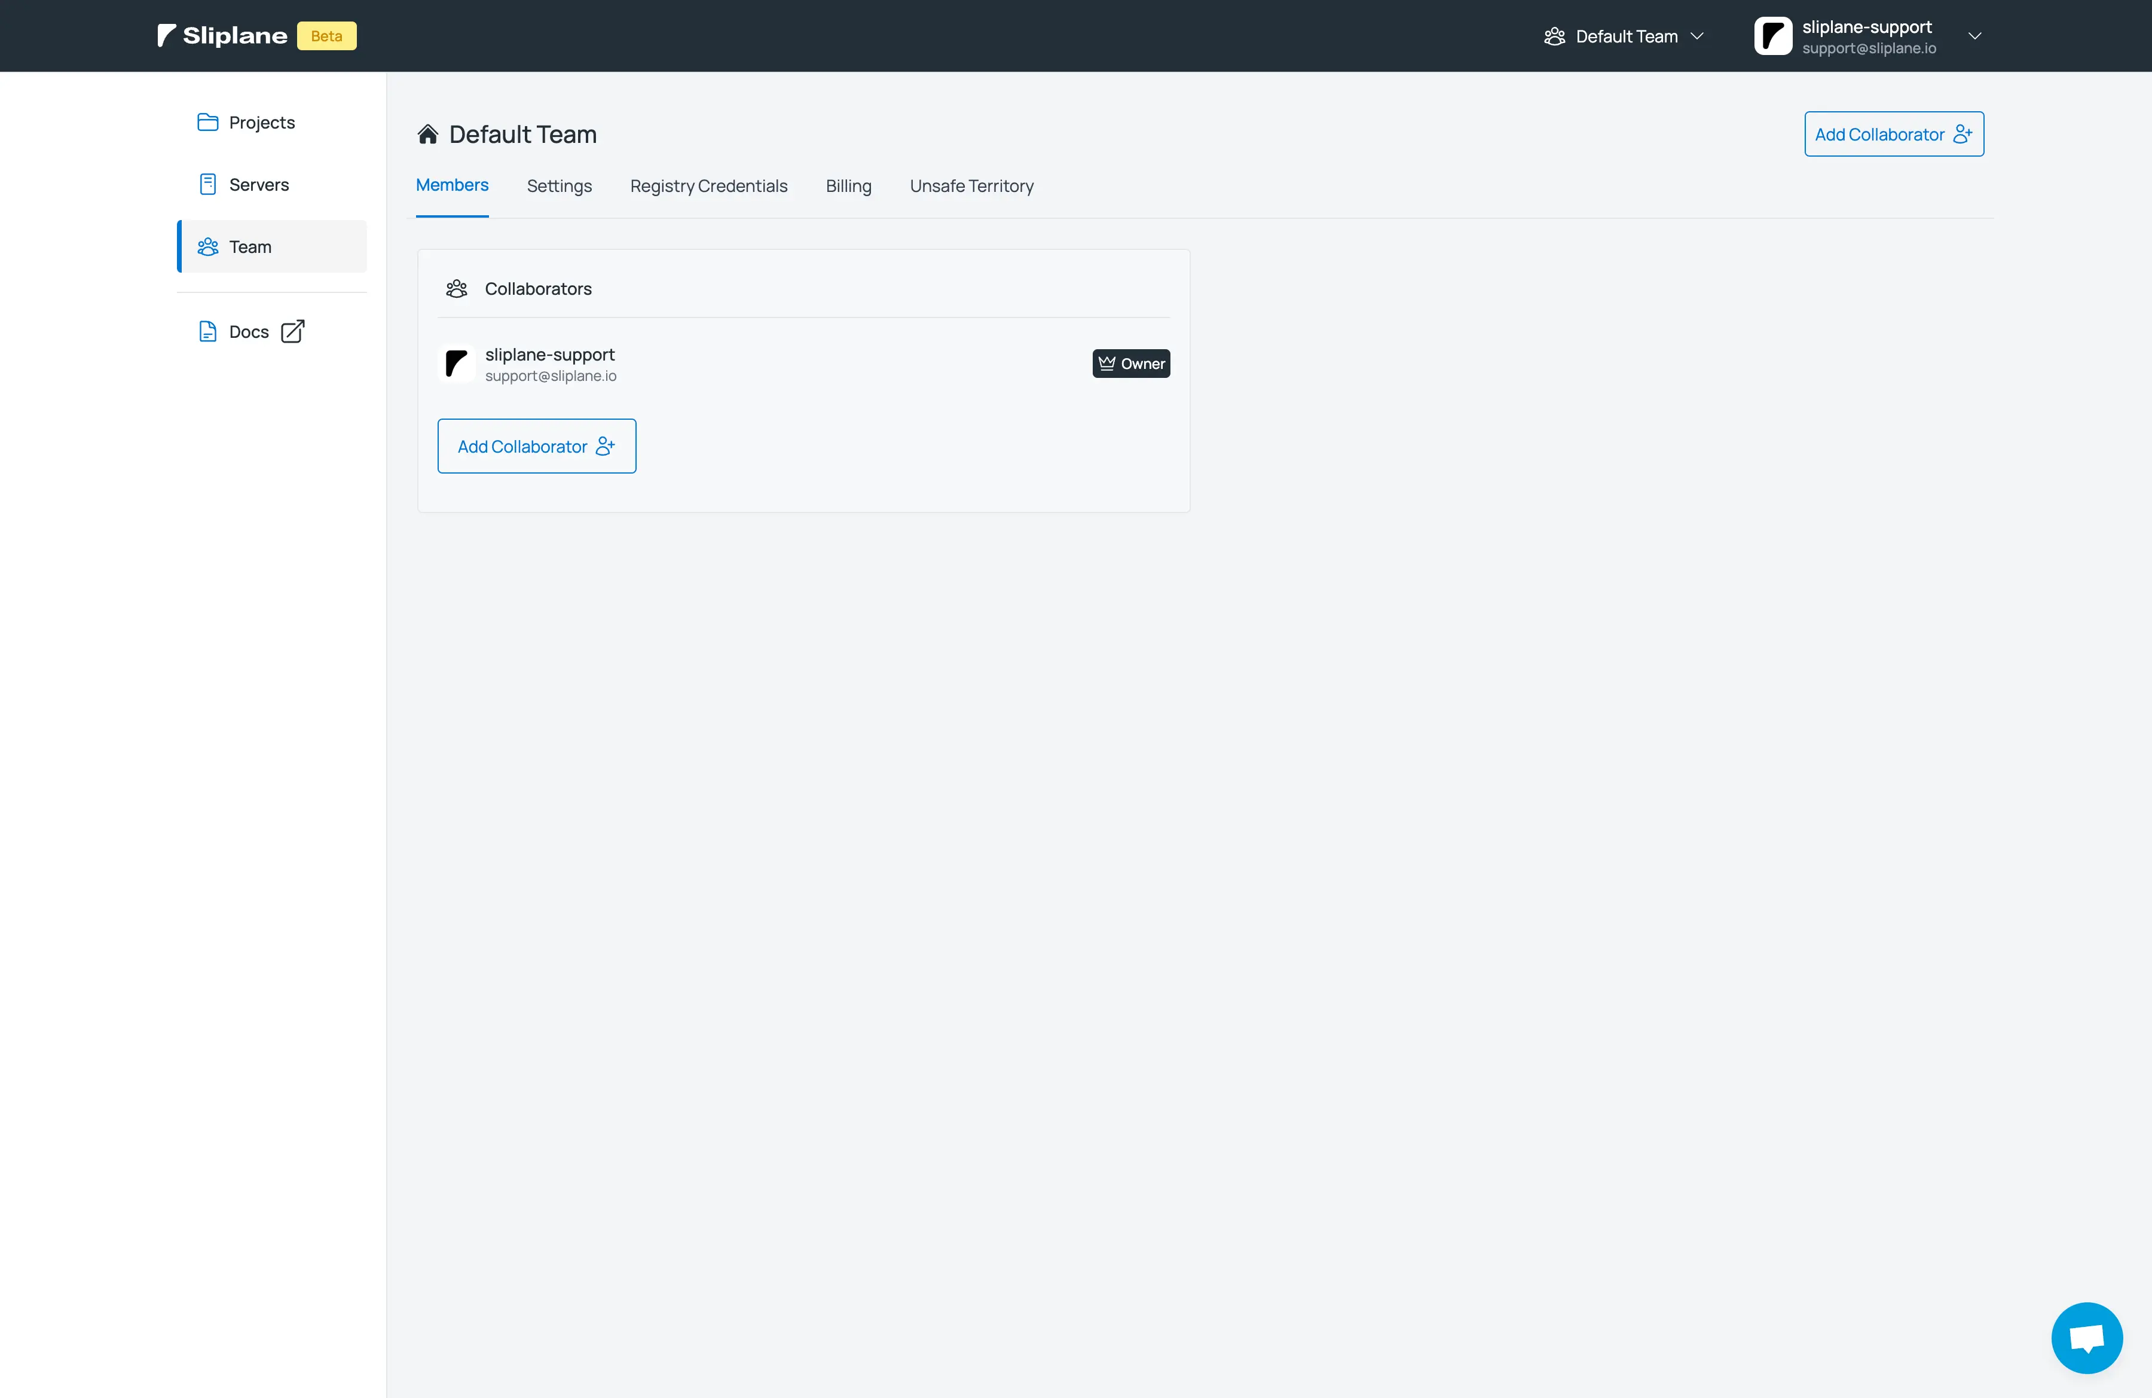Click the external link icon beside Docs
The height and width of the screenshot is (1398, 2152).
pyautogui.click(x=292, y=331)
